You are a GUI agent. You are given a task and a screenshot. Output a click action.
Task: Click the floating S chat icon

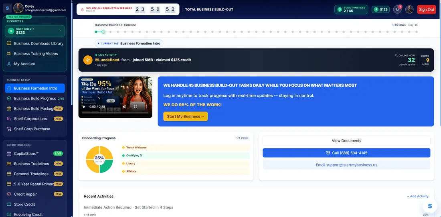(430, 206)
